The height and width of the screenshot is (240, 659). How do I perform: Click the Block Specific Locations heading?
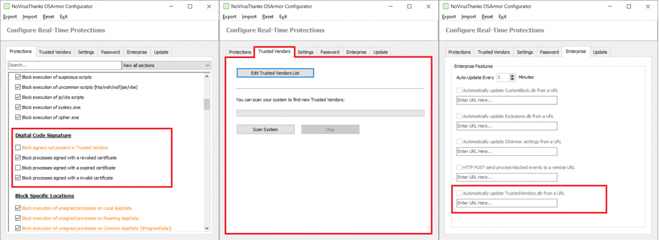point(44,196)
